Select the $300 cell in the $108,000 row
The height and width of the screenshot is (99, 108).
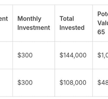(25, 83)
